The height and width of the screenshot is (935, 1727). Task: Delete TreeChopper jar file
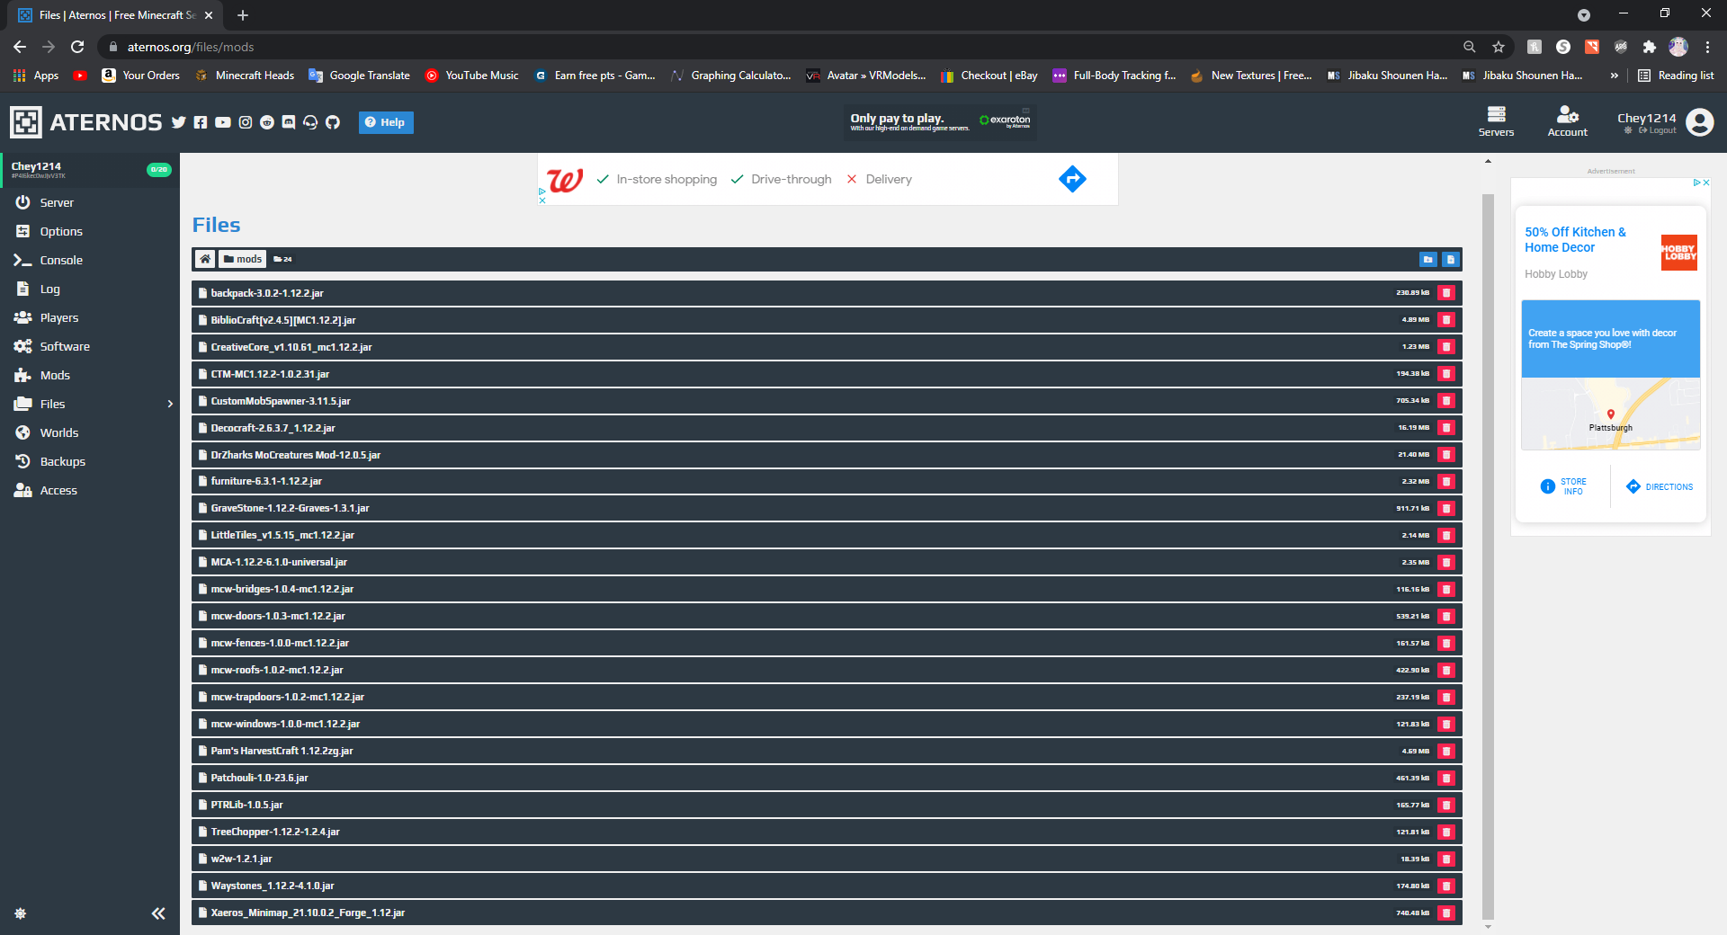pyautogui.click(x=1446, y=833)
